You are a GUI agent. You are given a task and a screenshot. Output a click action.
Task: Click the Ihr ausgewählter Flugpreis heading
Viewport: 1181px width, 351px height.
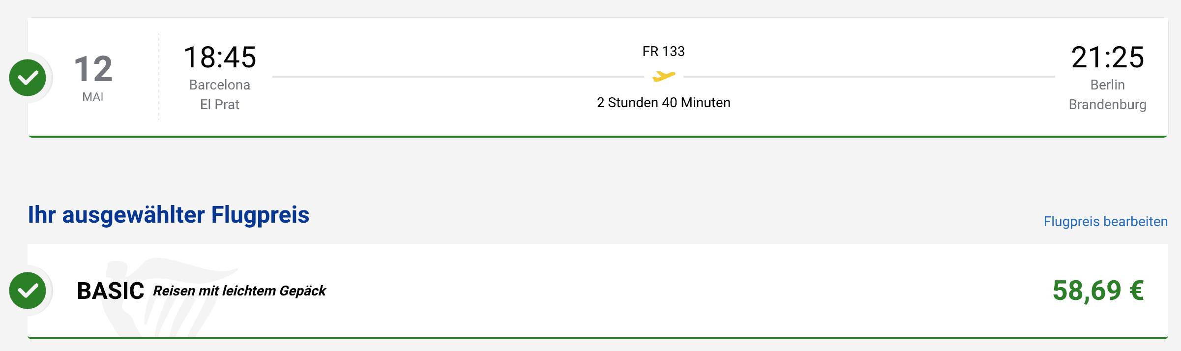169,215
